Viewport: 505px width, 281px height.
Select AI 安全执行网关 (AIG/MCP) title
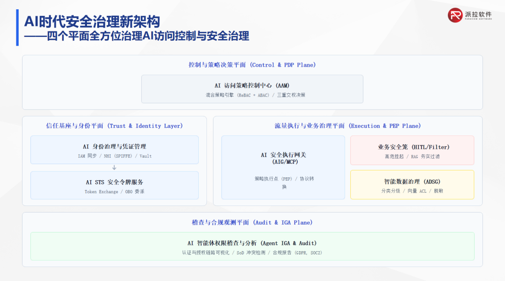pyautogui.click(x=283, y=158)
